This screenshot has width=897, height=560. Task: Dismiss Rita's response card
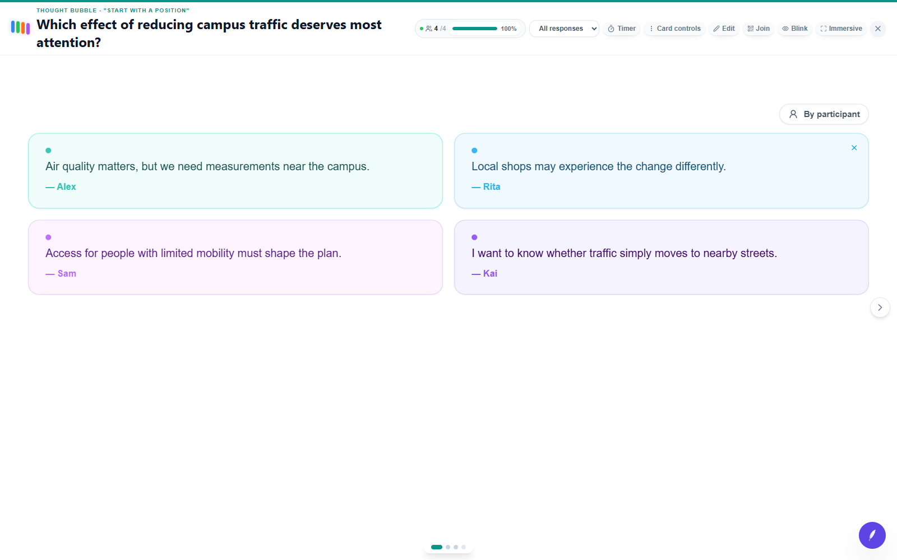coord(854,148)
